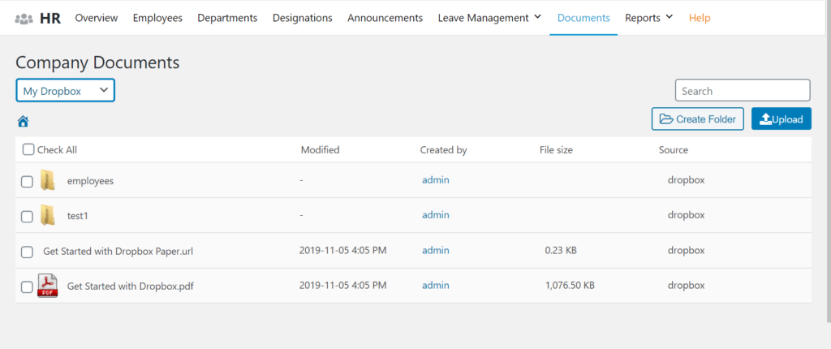This screenshot has height=349, width=831.
Task: Open admin link for test1 folder
Action: tap(436, 215)
